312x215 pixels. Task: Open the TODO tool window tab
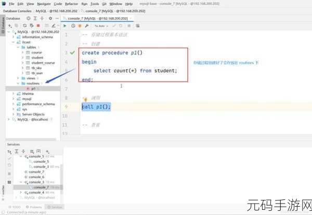tap(15, 207)
